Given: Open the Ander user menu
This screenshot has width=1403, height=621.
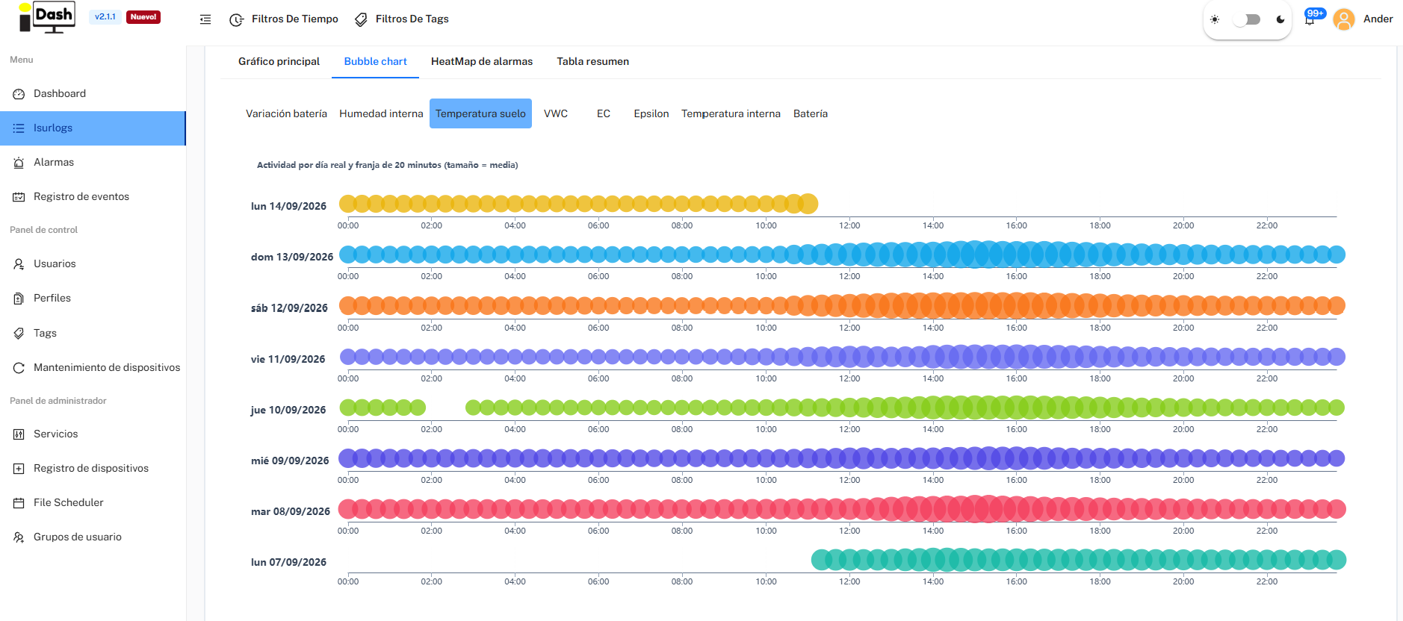Looking at the screenshot, I should point(1378,19).
